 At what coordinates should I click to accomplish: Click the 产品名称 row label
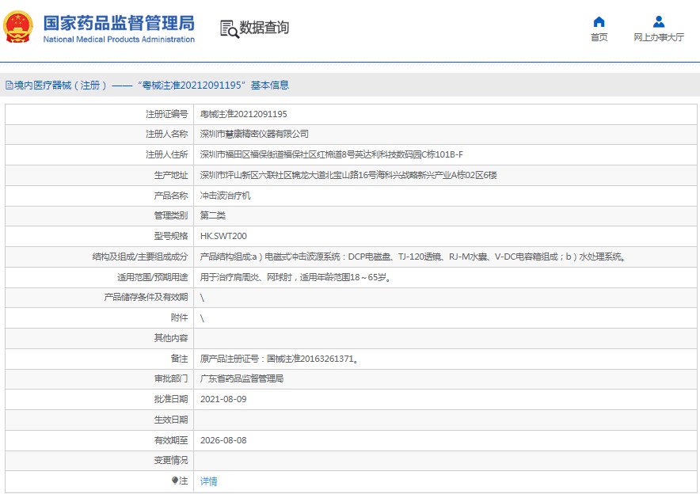[x=171, y=196]
